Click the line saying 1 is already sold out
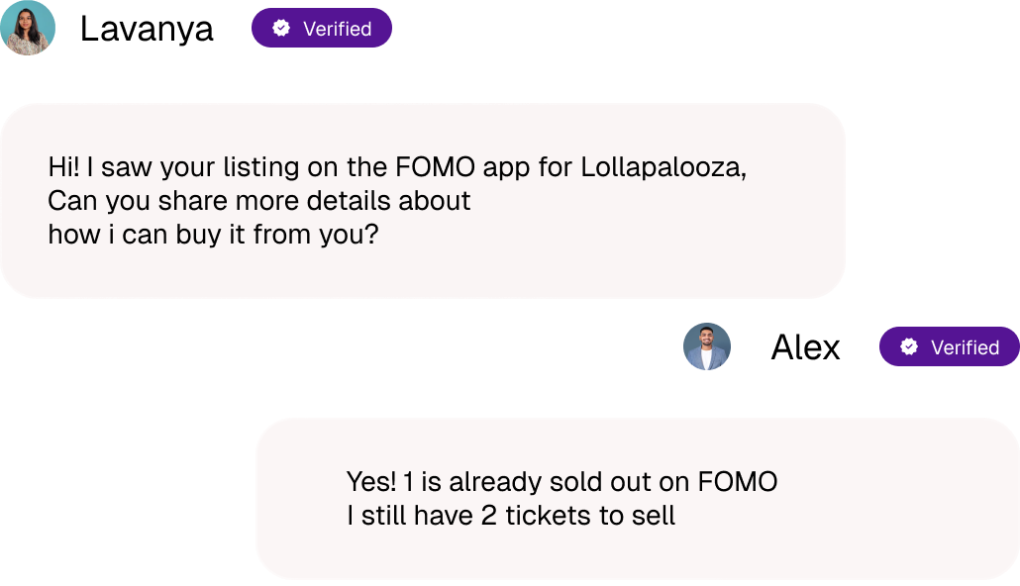The image size is (1020, 586). pyautogui.click(x=561, y=481)
